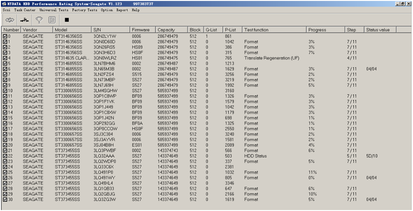
Task: Uncheck the checkbox for drive 4
Action: 5,58
